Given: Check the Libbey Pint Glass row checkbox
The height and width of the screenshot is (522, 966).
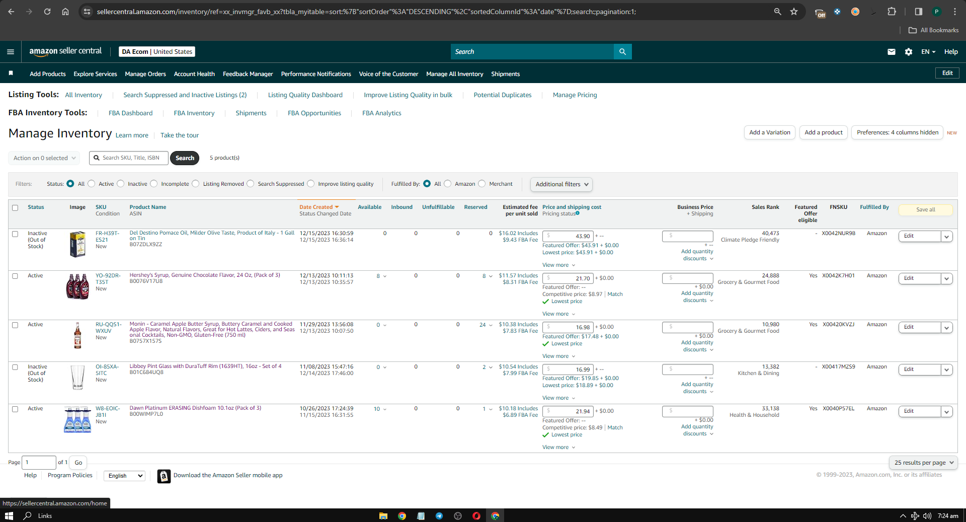Looking at the screenshot, I should coord(15,367).
